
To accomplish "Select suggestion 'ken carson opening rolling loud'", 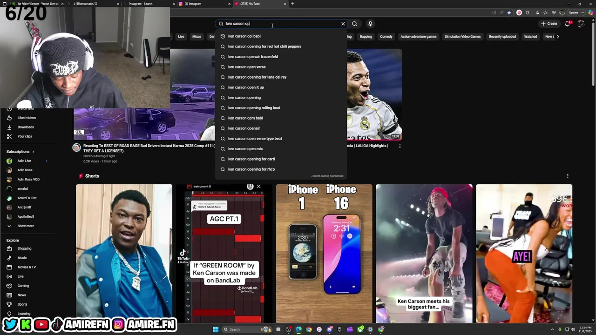I will [281, 108].
